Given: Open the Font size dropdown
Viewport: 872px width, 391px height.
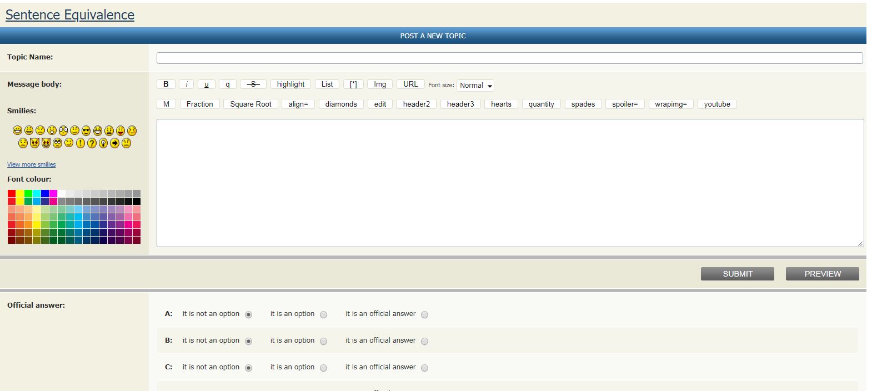Looking at the screenshot, I should click(475, 86).
